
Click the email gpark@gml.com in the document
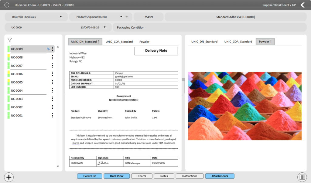(124, 76)
